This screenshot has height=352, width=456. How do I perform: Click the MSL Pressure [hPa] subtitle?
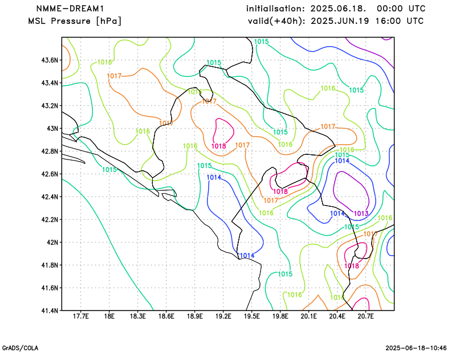[x=75, y=21]
